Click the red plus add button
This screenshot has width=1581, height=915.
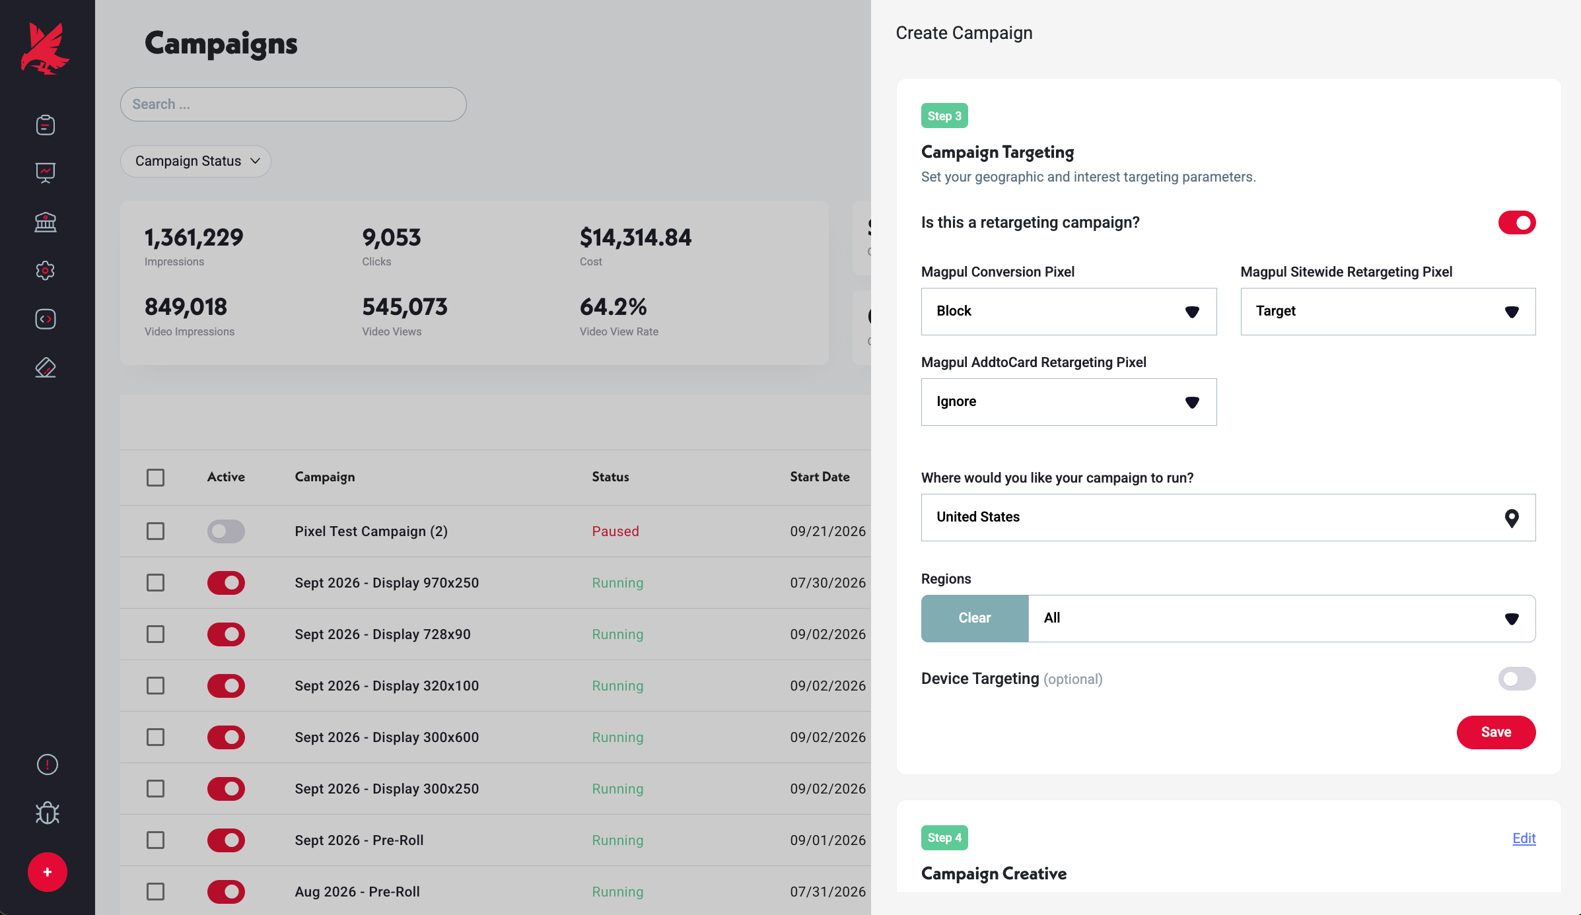click(48, 872)
